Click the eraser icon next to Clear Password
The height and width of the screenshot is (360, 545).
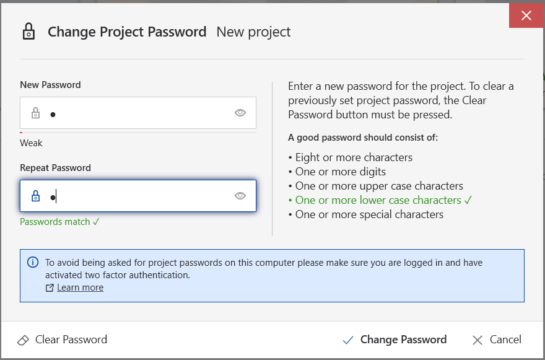pos(24,340)
